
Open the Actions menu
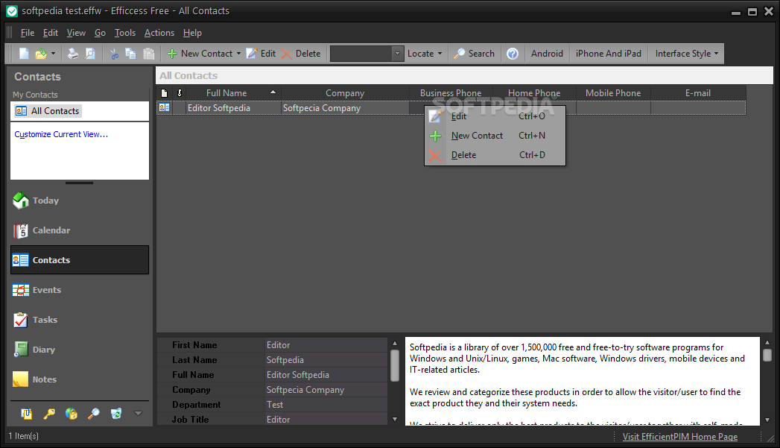[159, 33]
